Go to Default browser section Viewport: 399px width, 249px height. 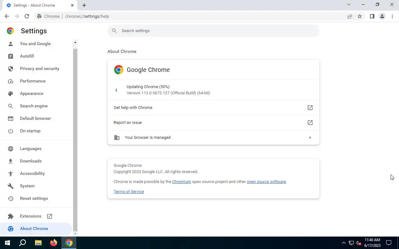click(35, 118)
